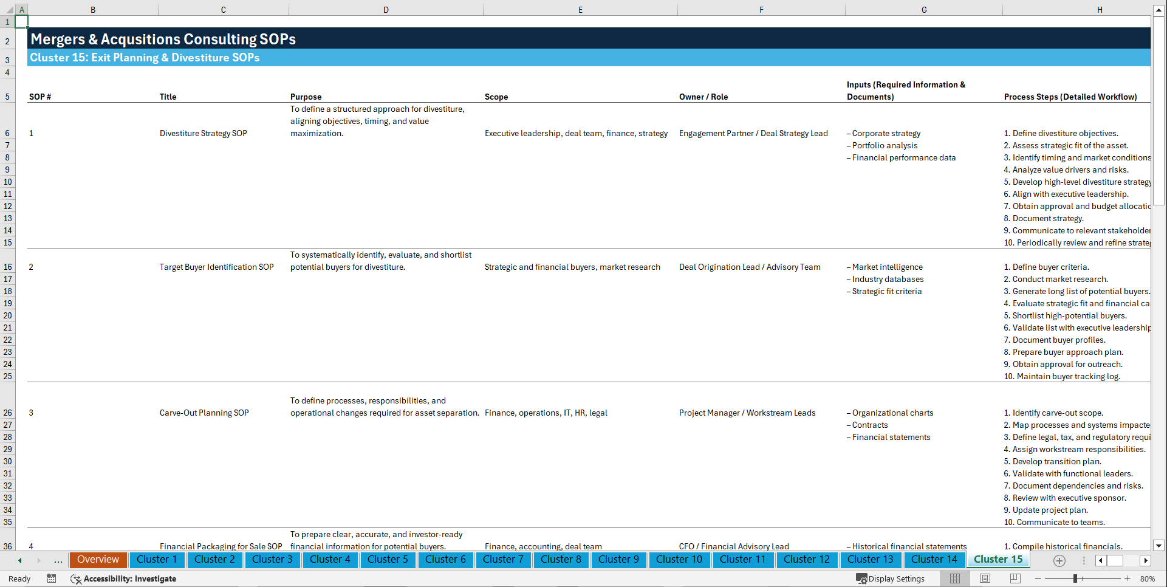Zoom out using the minus icon
This screenshot has width=1167, height=587.
click(x=1038, y=578)
